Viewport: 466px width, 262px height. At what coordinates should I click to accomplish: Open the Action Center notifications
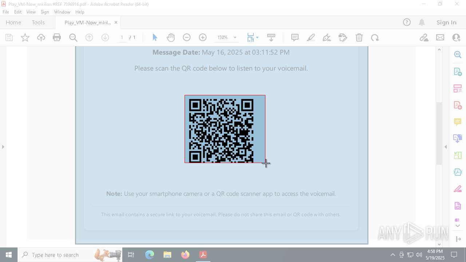click(454, 255)
